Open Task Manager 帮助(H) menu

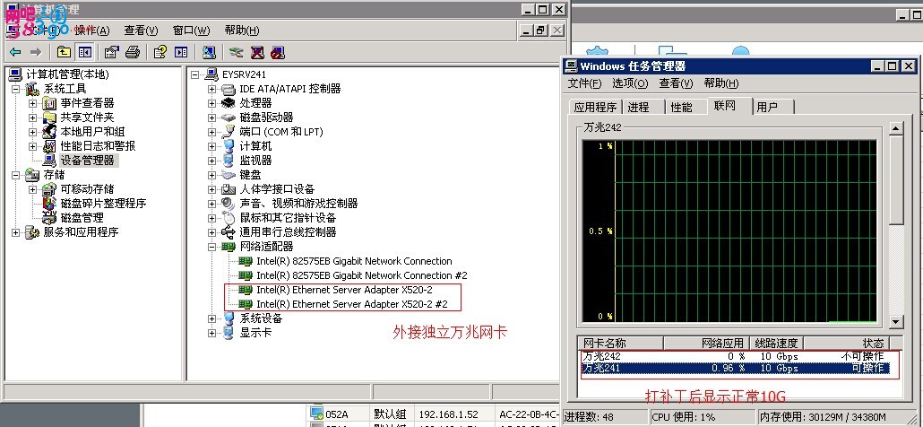point(721,83)
